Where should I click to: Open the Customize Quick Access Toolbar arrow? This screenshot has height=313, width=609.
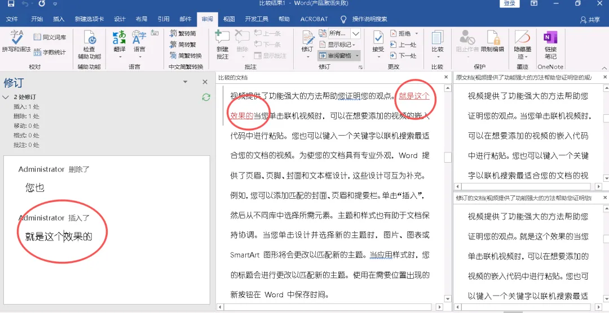pos(55,4)
